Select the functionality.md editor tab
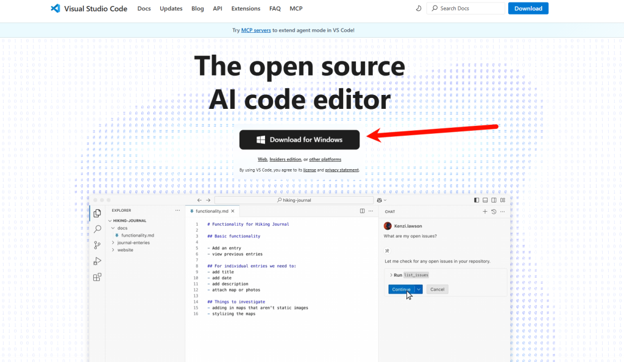Viewport: 624px width, 362px height. 211,211
